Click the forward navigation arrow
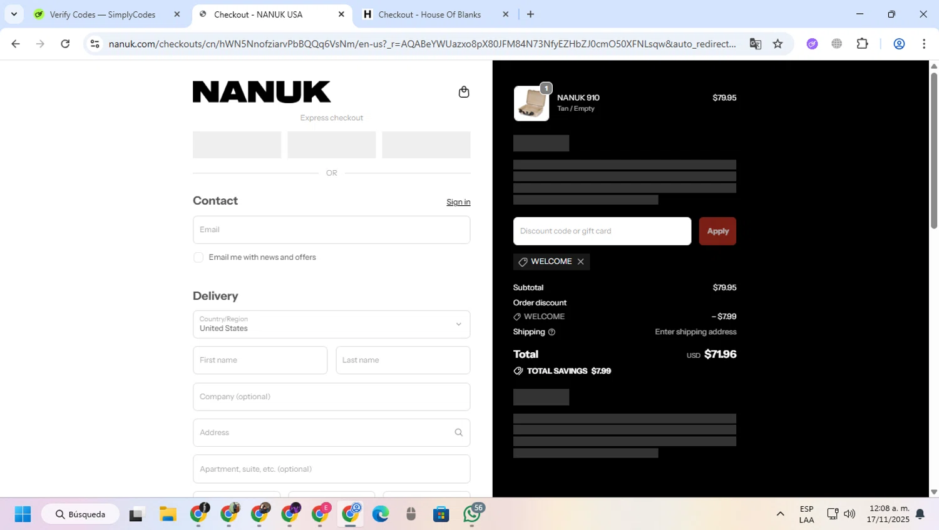 (40, 44)
